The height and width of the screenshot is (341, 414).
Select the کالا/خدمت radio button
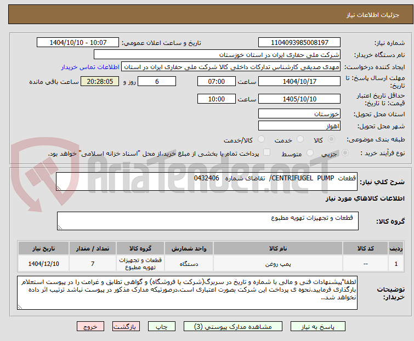pos(261,139)
